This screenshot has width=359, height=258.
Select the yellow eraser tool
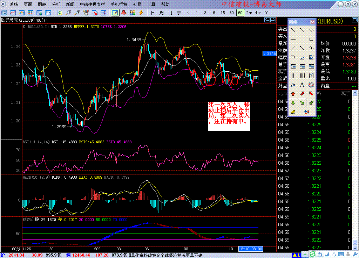point(293,112)
